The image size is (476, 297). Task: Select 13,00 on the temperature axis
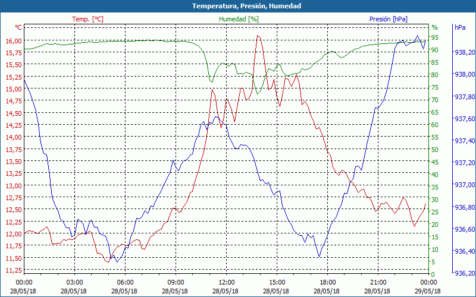pyautogui.click(x=13, y=185)
